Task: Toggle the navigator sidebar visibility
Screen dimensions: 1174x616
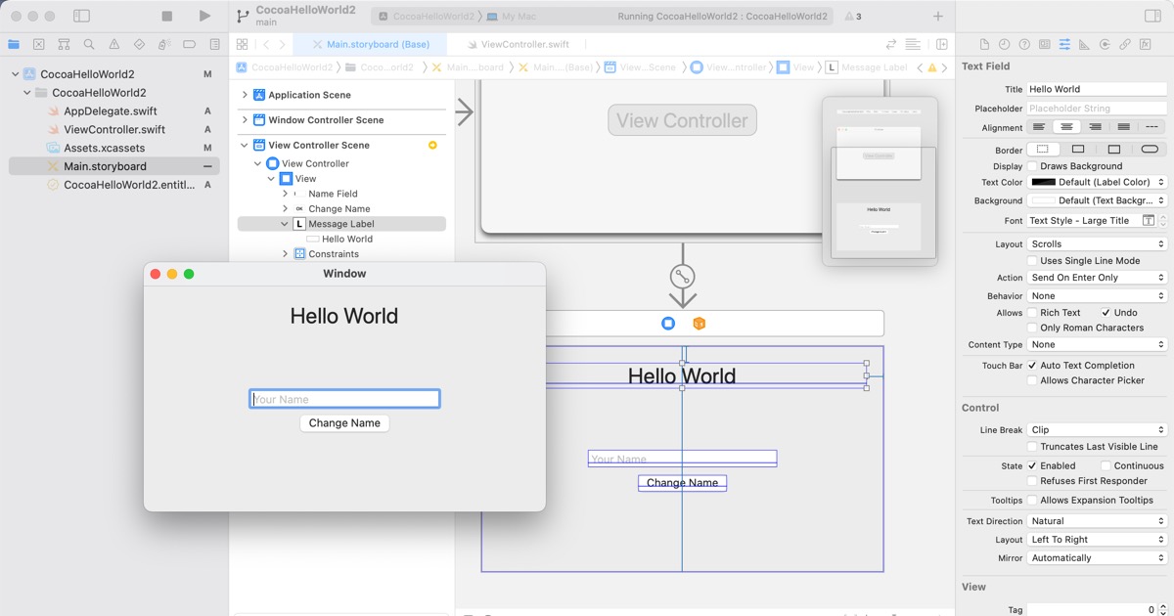Action: [82, 16]
